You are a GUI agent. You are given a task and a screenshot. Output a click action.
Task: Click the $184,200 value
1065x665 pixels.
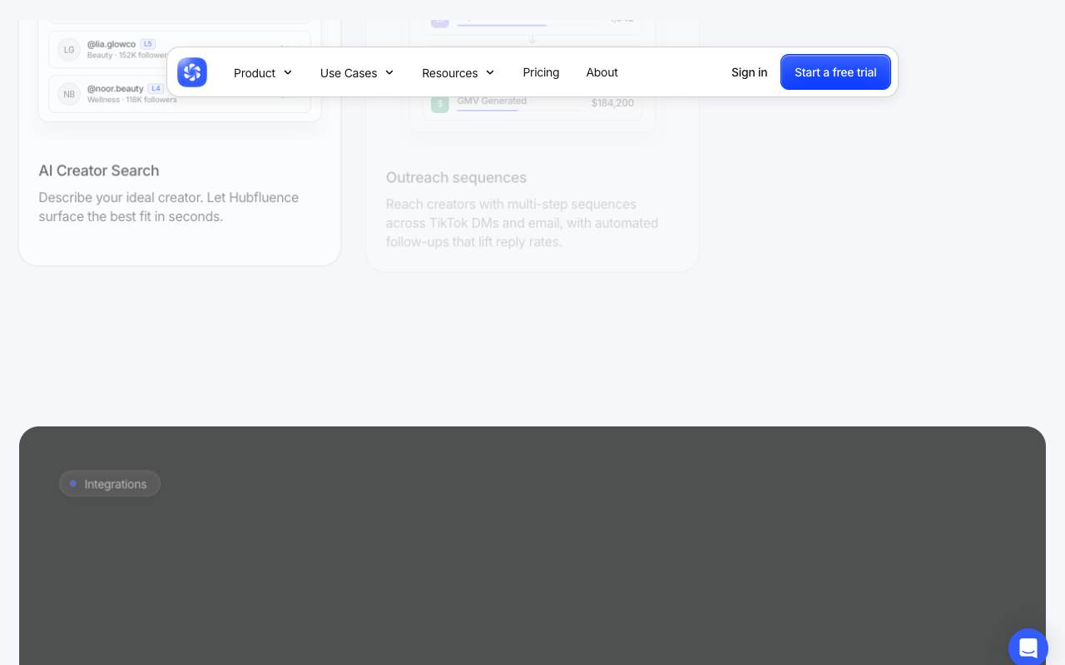[612, 103]
